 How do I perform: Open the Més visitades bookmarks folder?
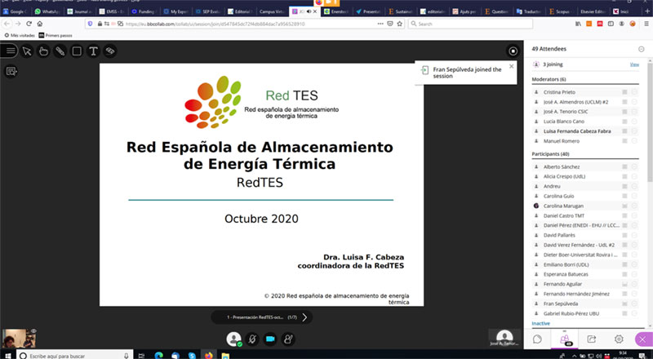coord(19,35)
